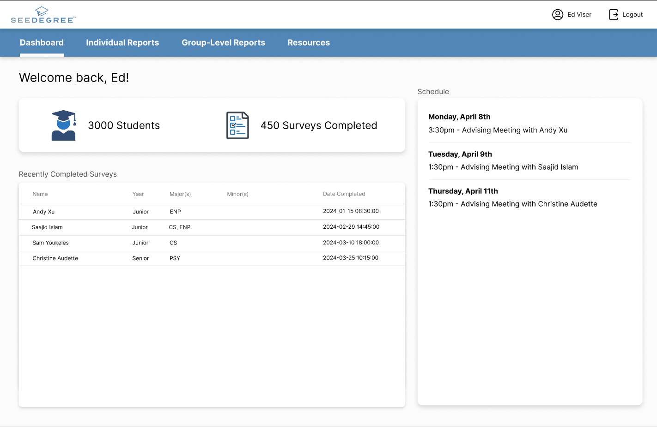Click date 2024-01-15 08:30:00
The image size is (657, 427).
(x=351, y=211)
